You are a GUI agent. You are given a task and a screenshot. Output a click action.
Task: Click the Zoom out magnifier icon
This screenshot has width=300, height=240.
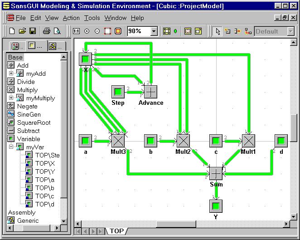point(97,31)
